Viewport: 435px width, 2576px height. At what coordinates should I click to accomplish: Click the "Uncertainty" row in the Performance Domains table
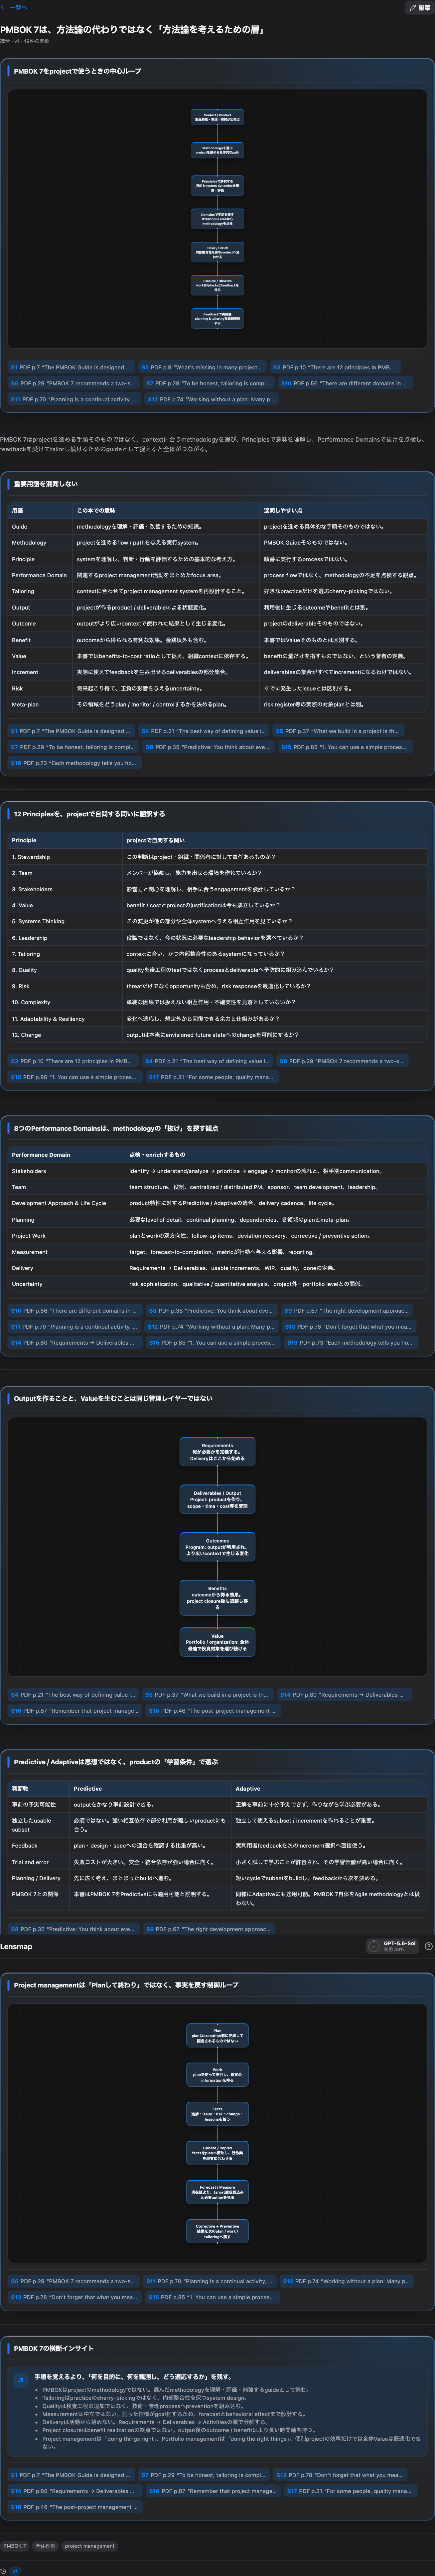click(217, 1284)
